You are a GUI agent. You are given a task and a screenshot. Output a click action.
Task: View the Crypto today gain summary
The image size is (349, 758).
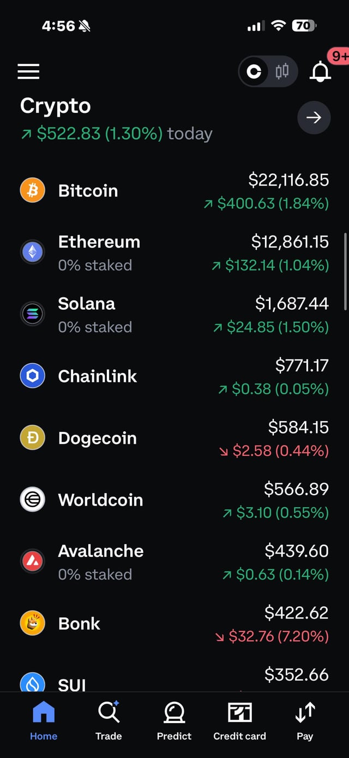(x=117, y=134)
